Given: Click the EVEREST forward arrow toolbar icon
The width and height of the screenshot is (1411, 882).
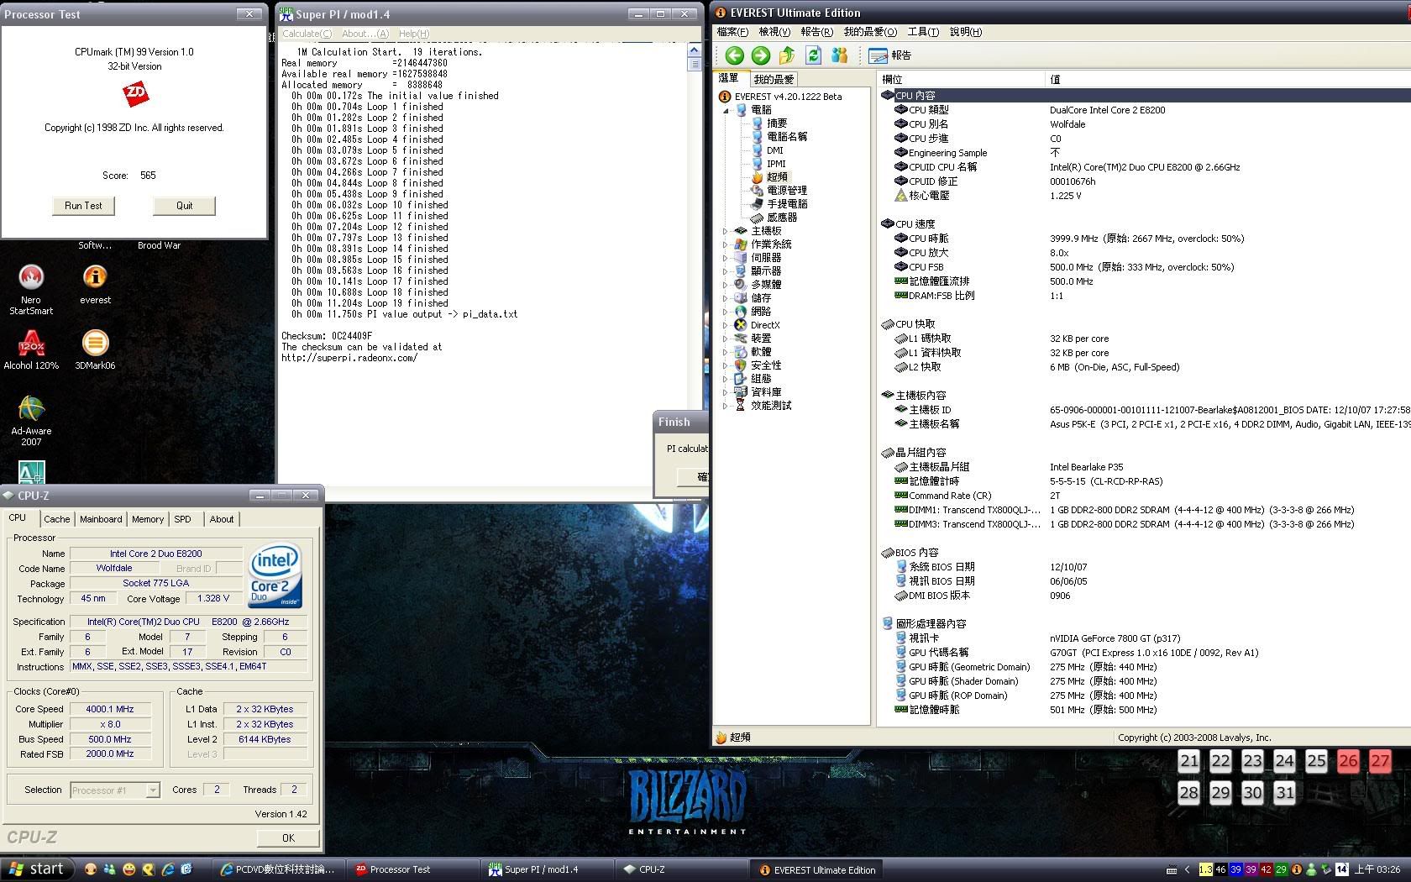Looking at the screenshot, I should pos(761,55).
